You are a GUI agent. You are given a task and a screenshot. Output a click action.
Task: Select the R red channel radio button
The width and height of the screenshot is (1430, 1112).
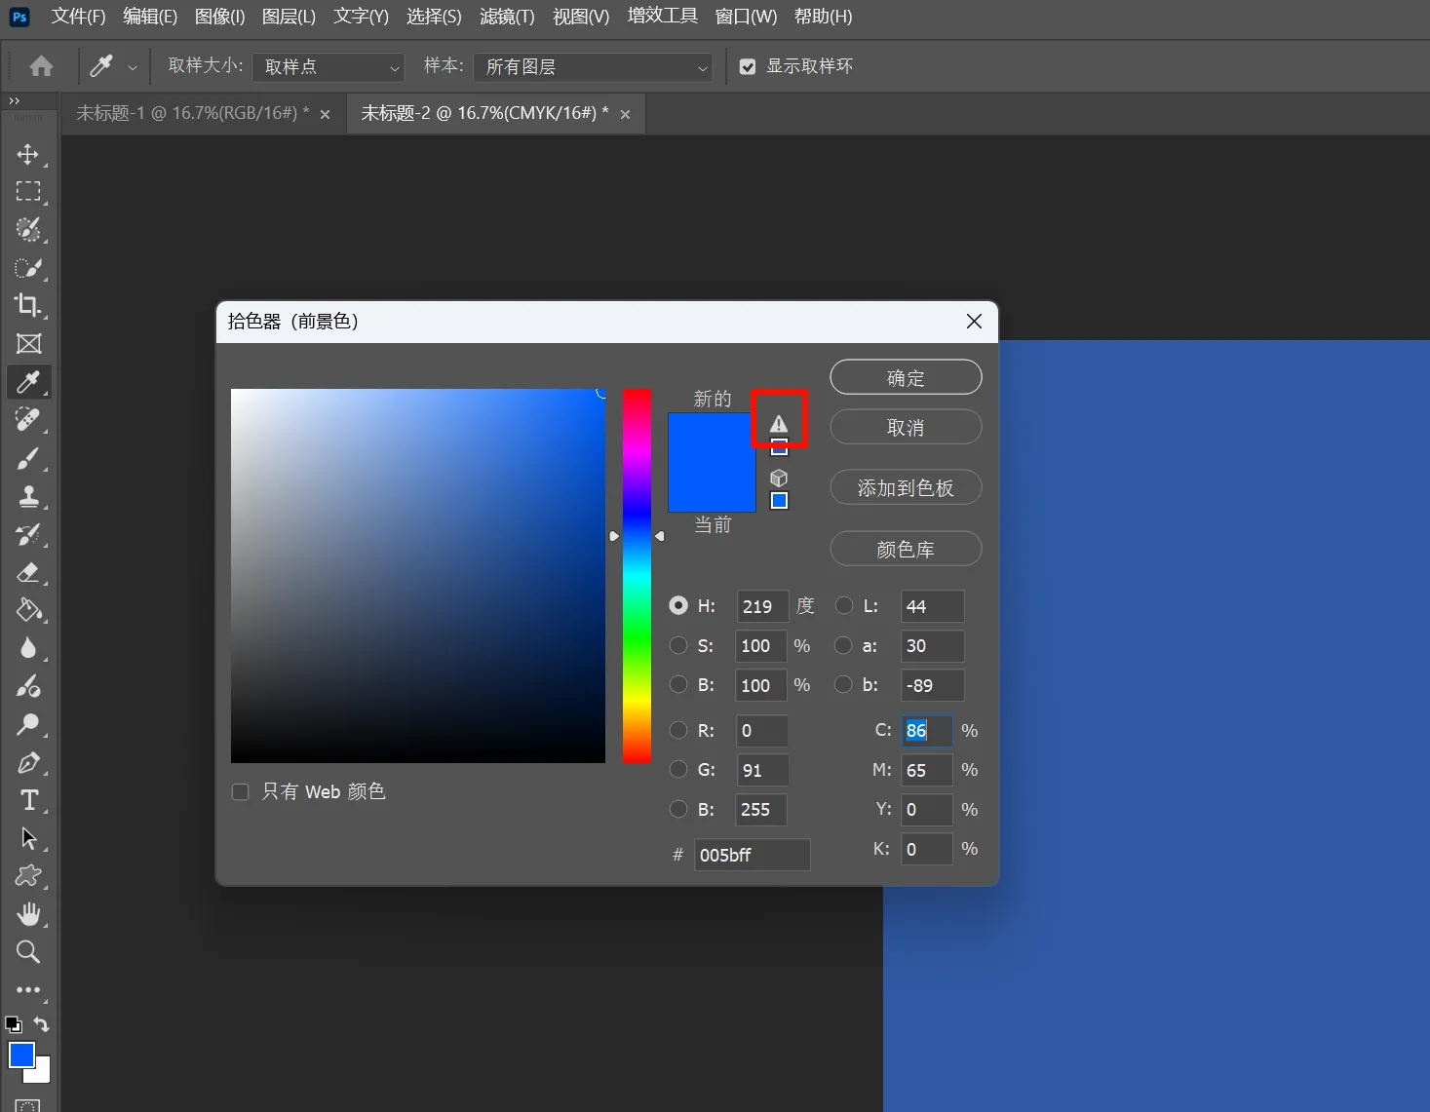click(x=678, y=730)
